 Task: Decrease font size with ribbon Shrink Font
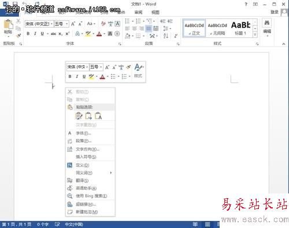tap(80, 24)
